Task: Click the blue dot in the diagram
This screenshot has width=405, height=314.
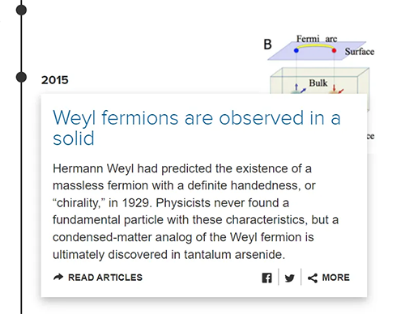Action: click(x=296, y=50)
